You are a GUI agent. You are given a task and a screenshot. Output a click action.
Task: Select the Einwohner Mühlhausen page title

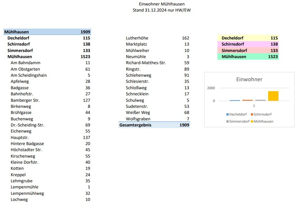tap(162, 4)
